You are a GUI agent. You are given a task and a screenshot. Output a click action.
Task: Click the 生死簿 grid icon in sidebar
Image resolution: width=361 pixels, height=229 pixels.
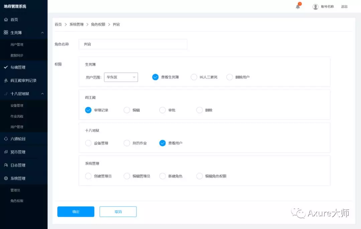pyautogui.click(x=6, y=32)
